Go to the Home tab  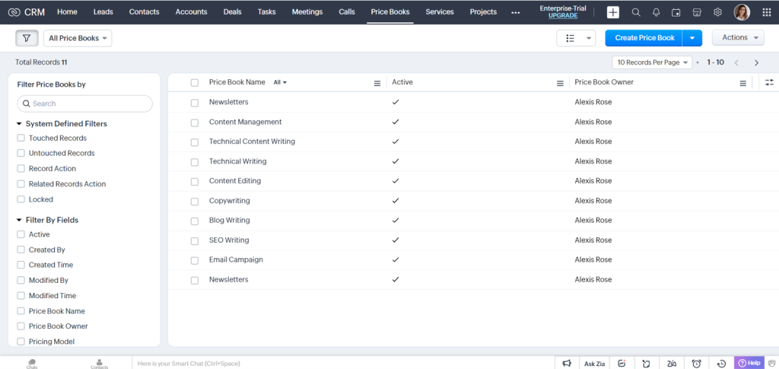pos(67,12)
